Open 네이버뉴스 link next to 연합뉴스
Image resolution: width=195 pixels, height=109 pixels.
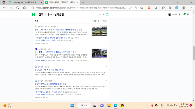pyautogui.click(x=54, y=27)
